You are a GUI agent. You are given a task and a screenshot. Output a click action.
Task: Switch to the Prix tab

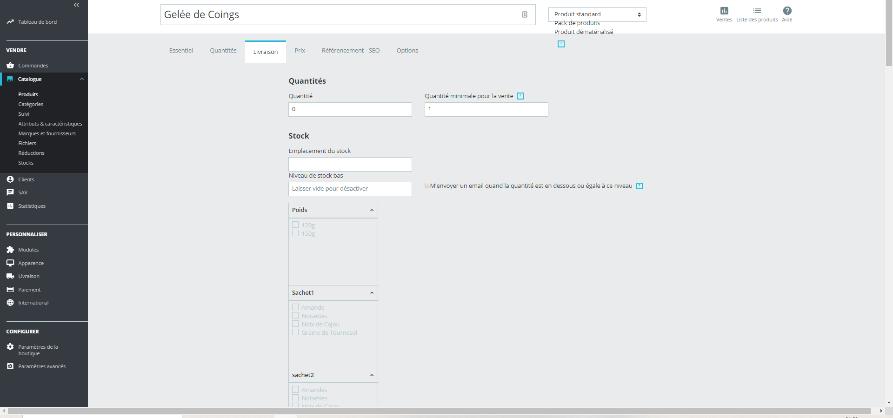click(300, 51)
